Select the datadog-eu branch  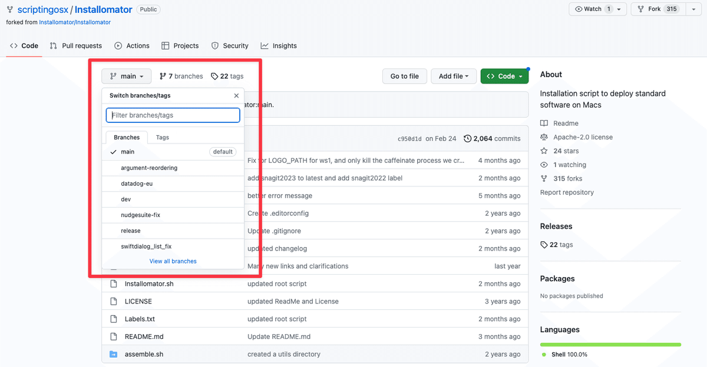(173, 183)
